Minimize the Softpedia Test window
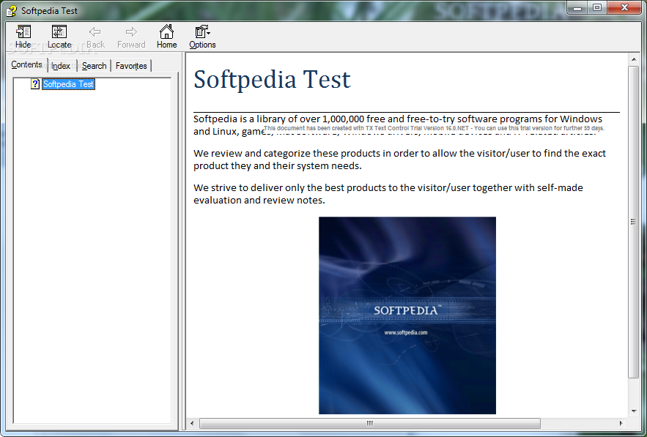This screenshot has width=647, height=437. [x=577, y=8]
